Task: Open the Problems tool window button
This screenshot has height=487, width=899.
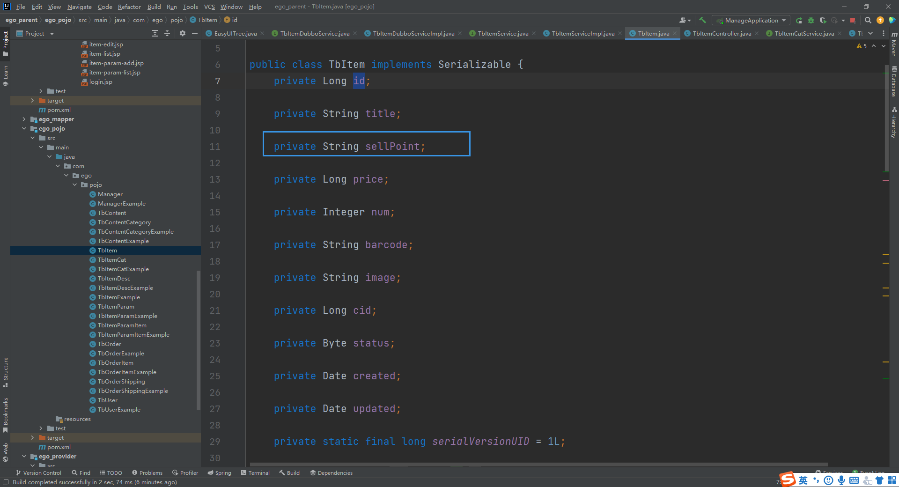Action: [147, 472]
